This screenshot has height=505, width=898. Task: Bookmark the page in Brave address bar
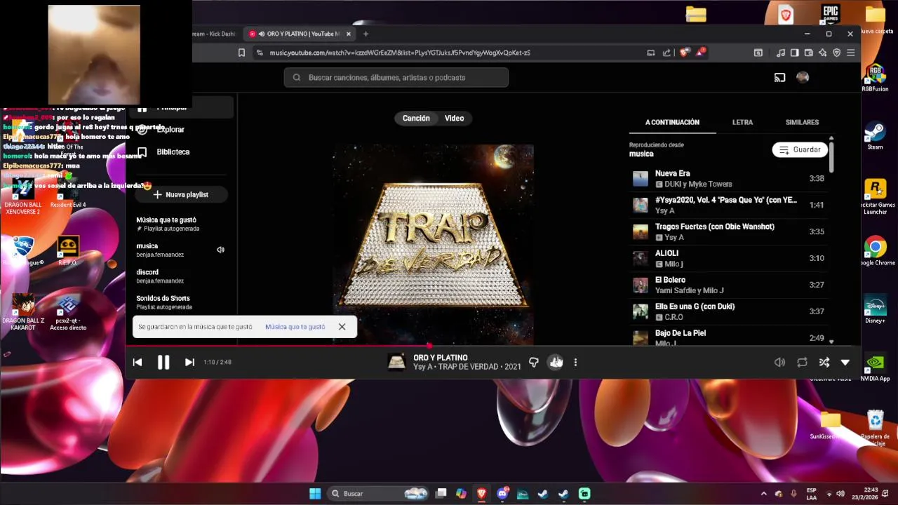241,53
